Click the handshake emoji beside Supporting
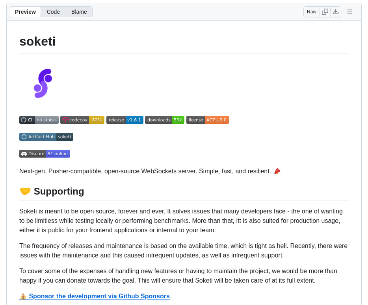The width and height of the screenshot is (368, 305). pos(25,191)
